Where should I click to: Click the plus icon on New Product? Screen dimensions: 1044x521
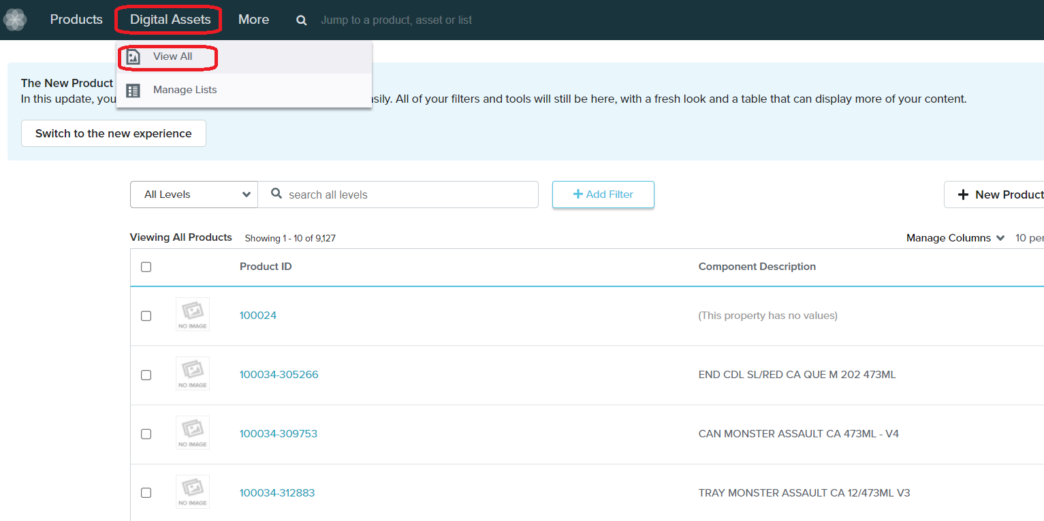tap(963, 195)
